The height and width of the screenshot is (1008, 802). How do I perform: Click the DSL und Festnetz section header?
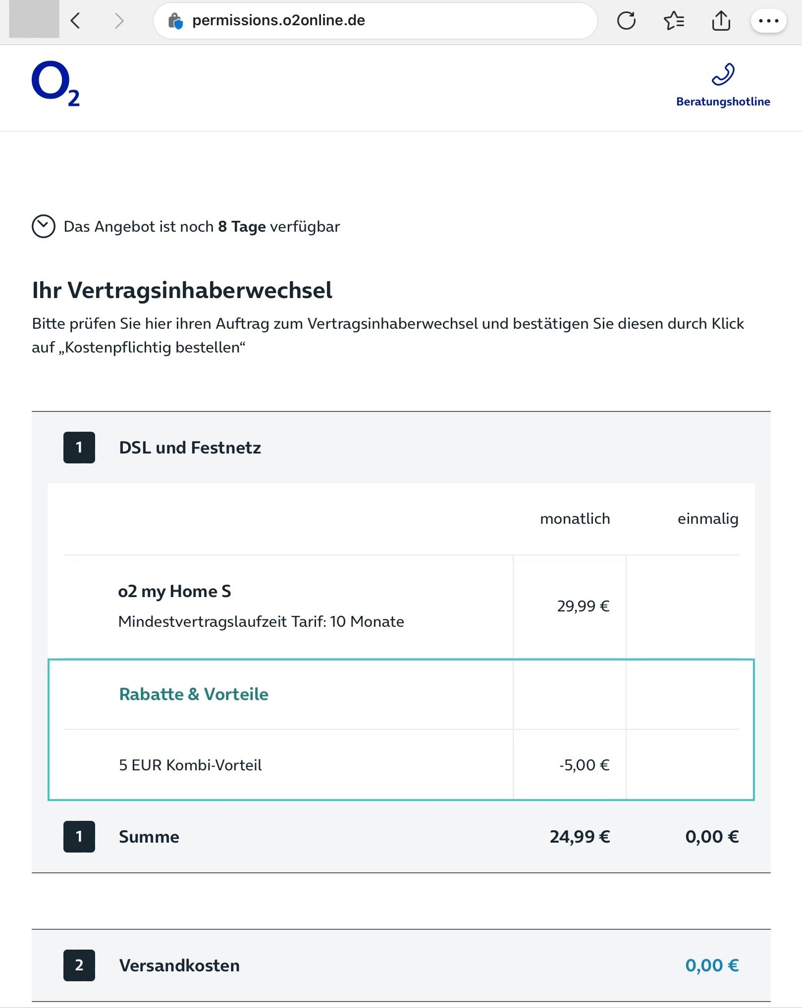(x=190, y=448)
